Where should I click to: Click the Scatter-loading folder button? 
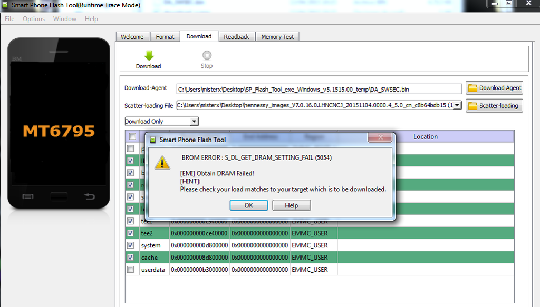494,106
